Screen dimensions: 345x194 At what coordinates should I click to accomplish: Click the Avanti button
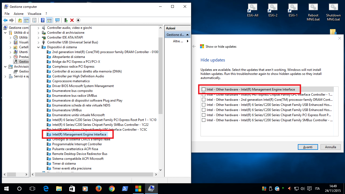(308, 147)
